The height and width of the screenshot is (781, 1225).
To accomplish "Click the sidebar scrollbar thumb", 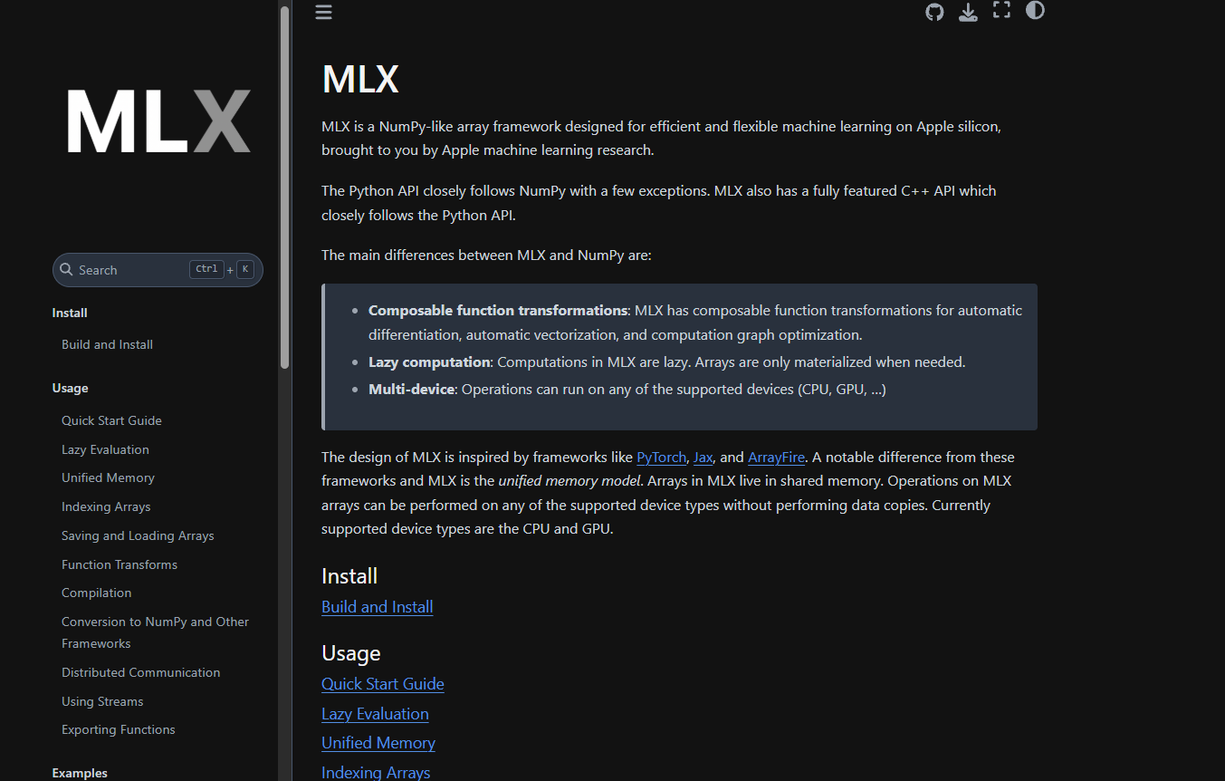I will [x=284, y=186].
